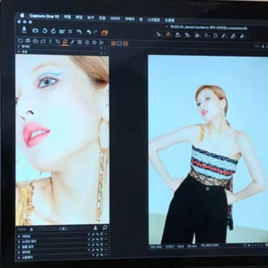Open the 도움말 (Help) menu
The width and height of the screenshot is (268, 268).
pos(169,20)
